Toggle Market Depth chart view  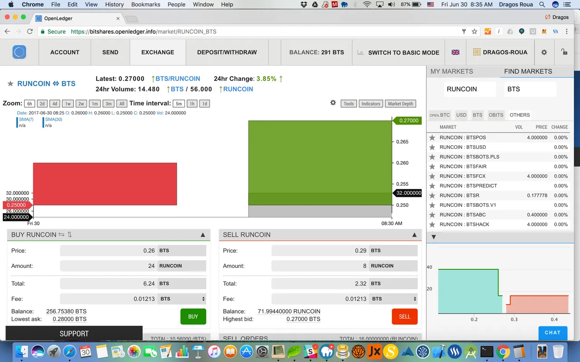pyautogui.click(x=401, y=104)
